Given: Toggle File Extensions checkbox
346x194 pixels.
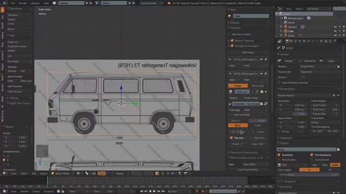Looking at the screenshot, I should [x=312, y=155].
